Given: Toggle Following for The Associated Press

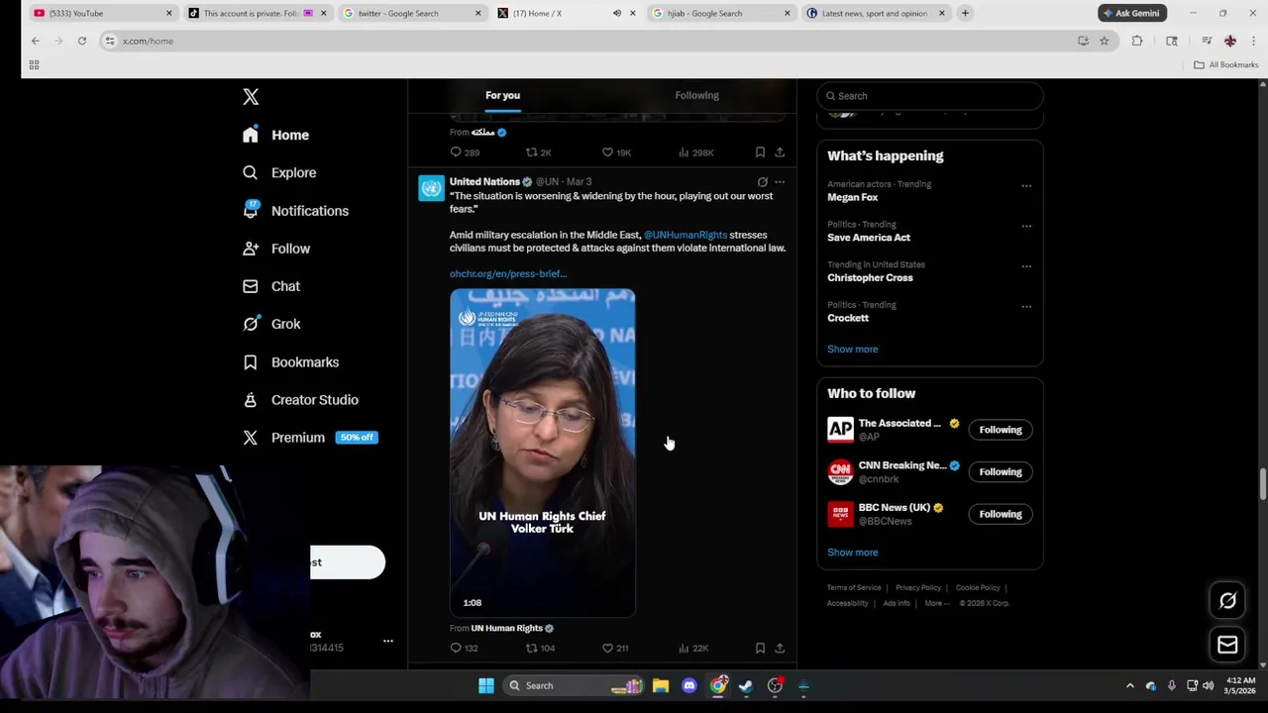Looking at the screenshot, I should click(x=1001, y=430).
